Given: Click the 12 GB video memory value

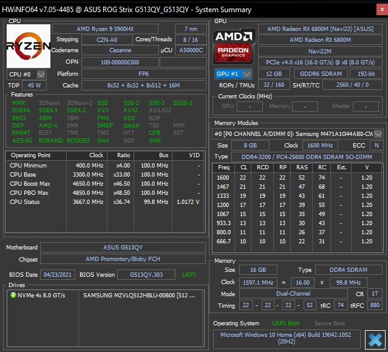Looking at the screenshot, I should pyautogui.click(x=274, y=73).
